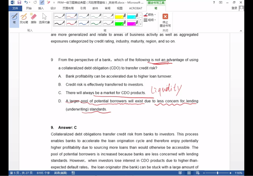Switch to the 设计 Design tab
253x176 pixels.
53,8
